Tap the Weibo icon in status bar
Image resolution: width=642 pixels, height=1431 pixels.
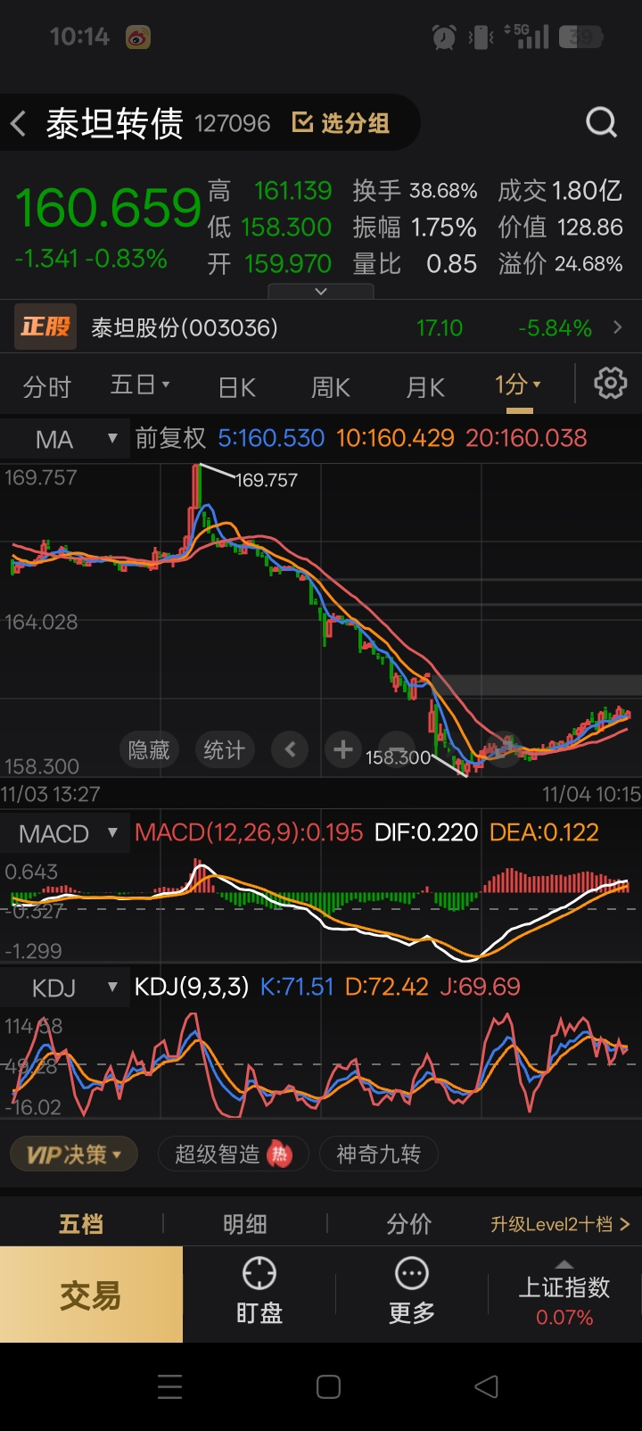pyautogui.click(x=138, y=37)
